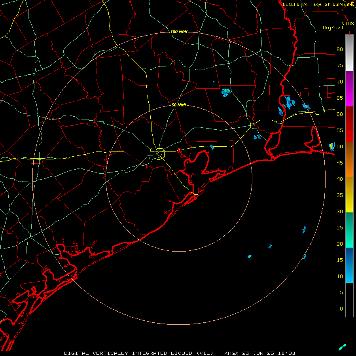Click the 5 value on the VIL scale
Viewport: 356px width, 356px height.
click(341, 292)
